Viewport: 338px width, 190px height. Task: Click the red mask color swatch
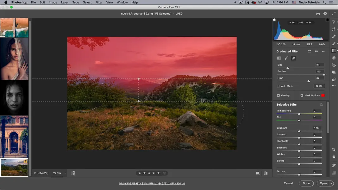point(323,95)
